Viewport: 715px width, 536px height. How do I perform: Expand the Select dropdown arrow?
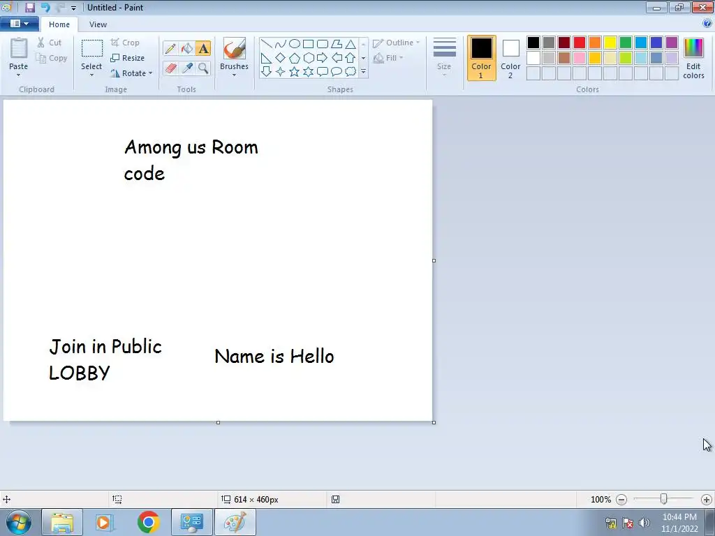coord(91,75)
